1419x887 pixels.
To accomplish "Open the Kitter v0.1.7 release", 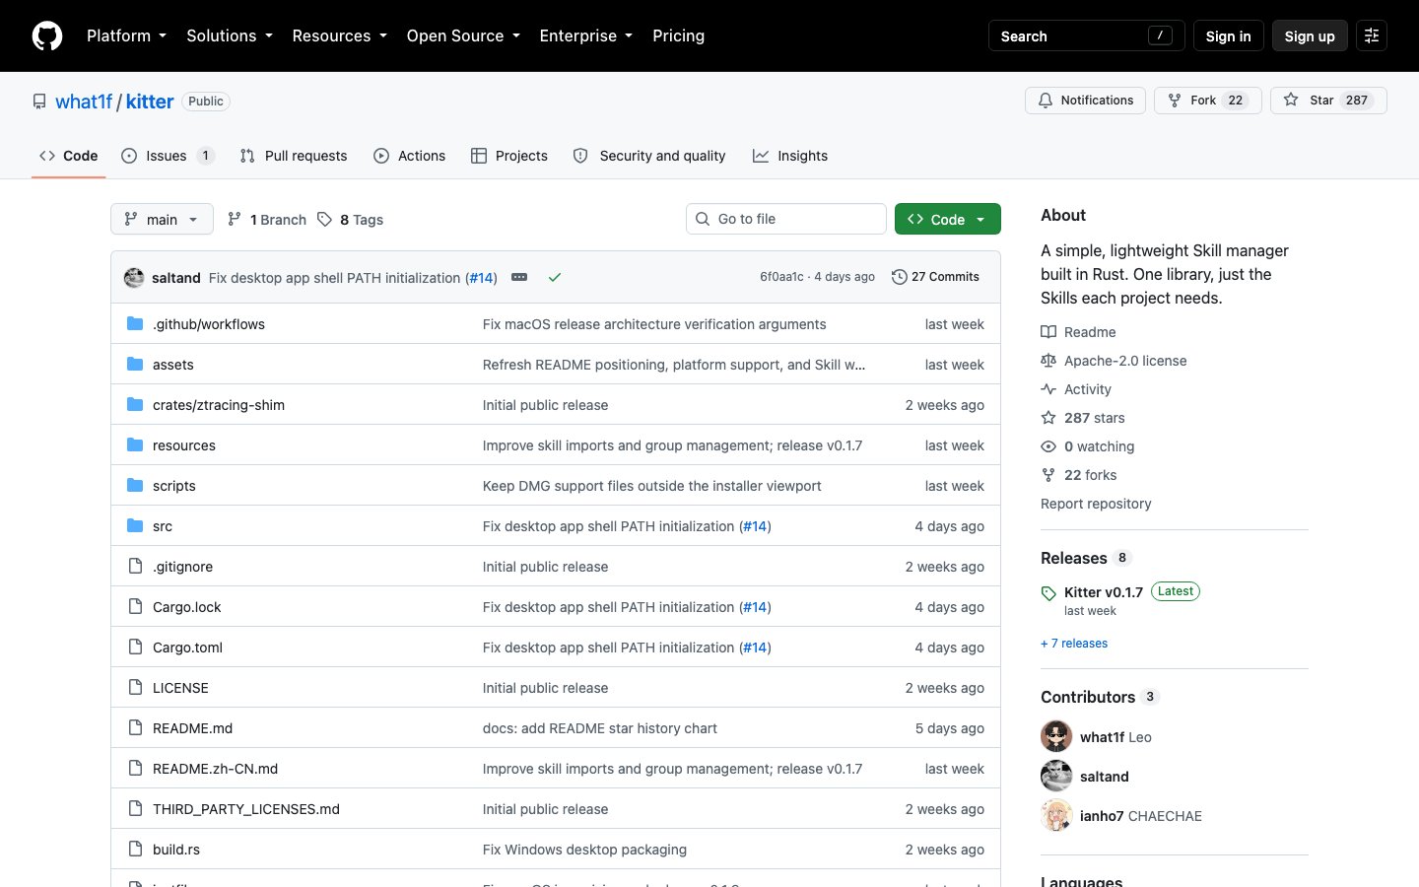I will click(x=1104, y=592).
